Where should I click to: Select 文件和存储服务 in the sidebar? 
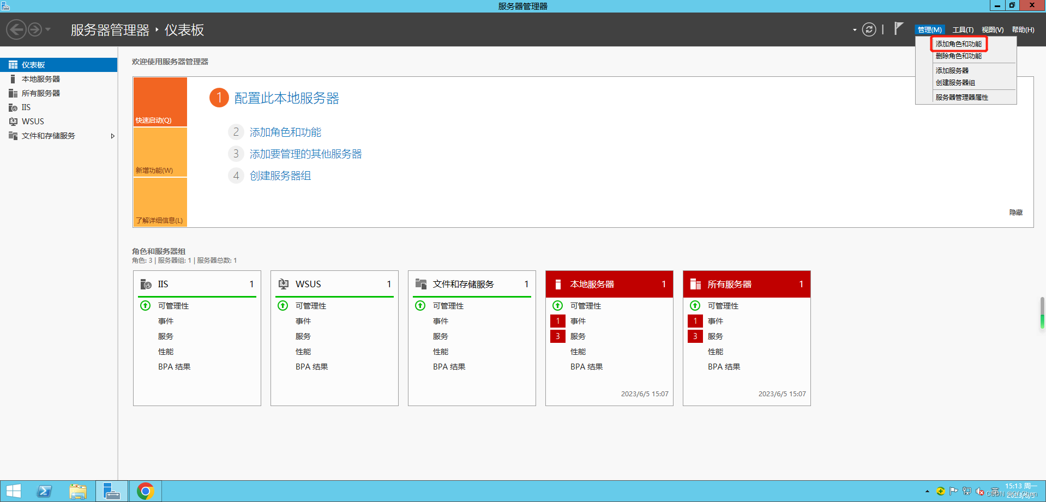tap(58, 136)
